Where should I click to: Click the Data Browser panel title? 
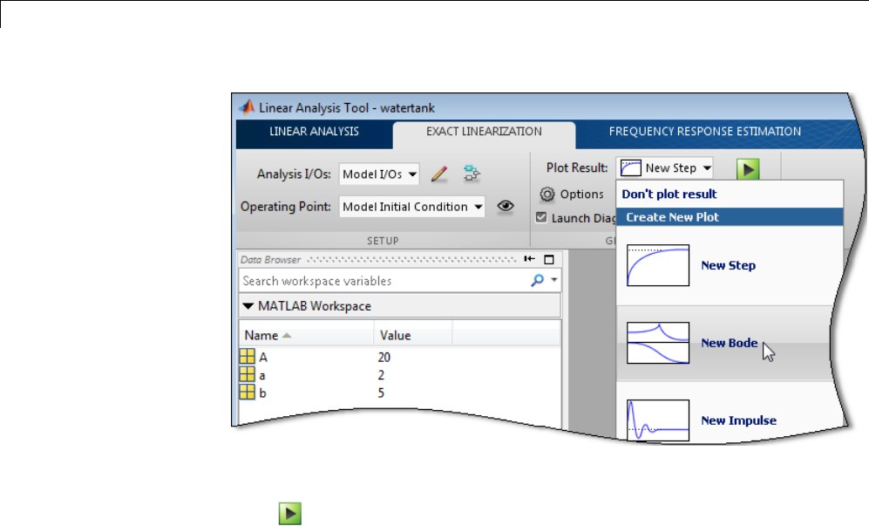pyautogui.click(x=270, y=260)
